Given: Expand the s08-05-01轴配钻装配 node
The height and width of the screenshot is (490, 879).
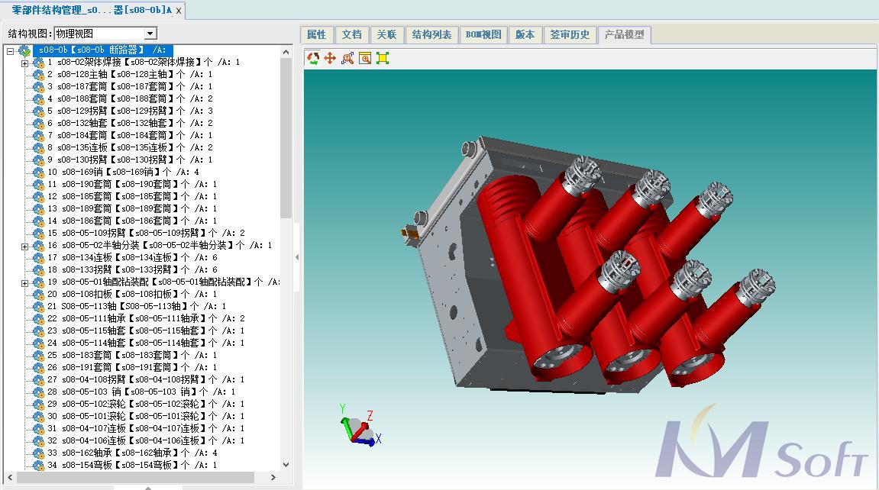Looking at the screenshot, I should pos(24,282).
